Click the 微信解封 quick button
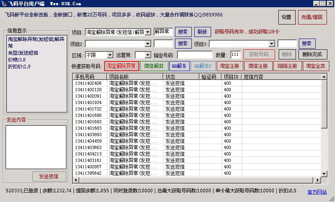 [154, 66]
